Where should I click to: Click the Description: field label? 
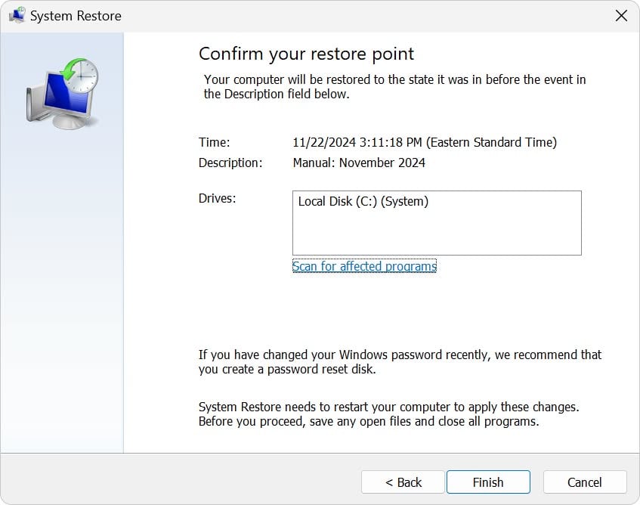click(230, 163)
